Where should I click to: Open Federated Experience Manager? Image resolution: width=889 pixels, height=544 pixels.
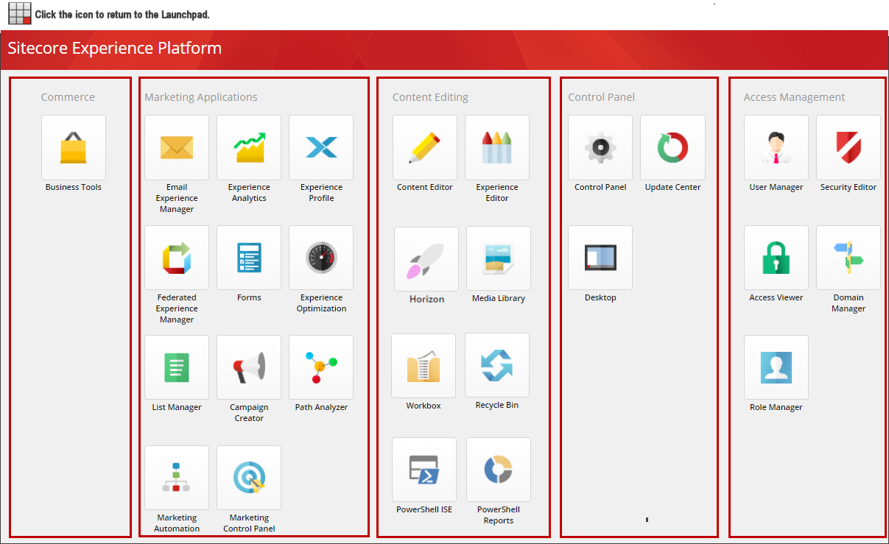(x=177, y=258)
